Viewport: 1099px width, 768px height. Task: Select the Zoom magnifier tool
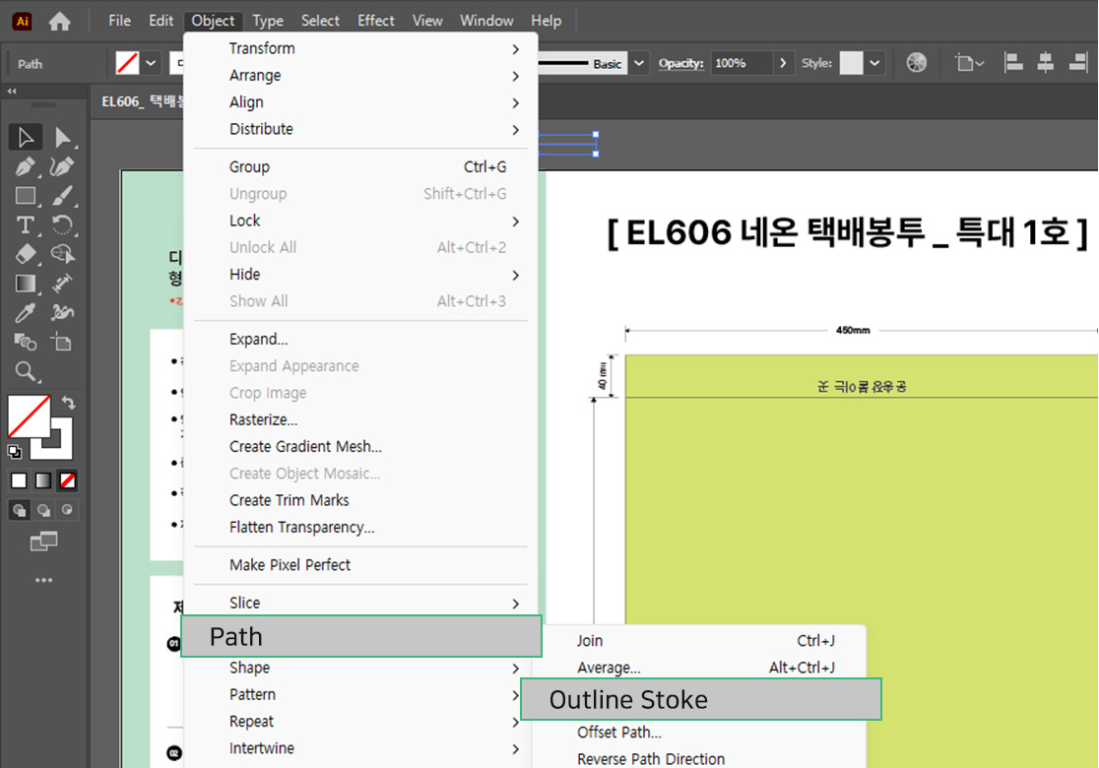(x=26, y=371)
